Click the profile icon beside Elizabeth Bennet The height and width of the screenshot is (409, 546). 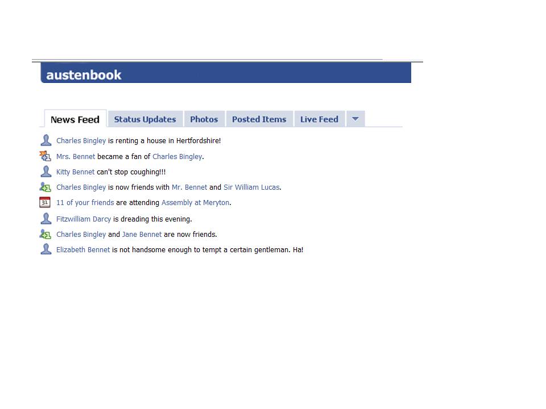45,249
